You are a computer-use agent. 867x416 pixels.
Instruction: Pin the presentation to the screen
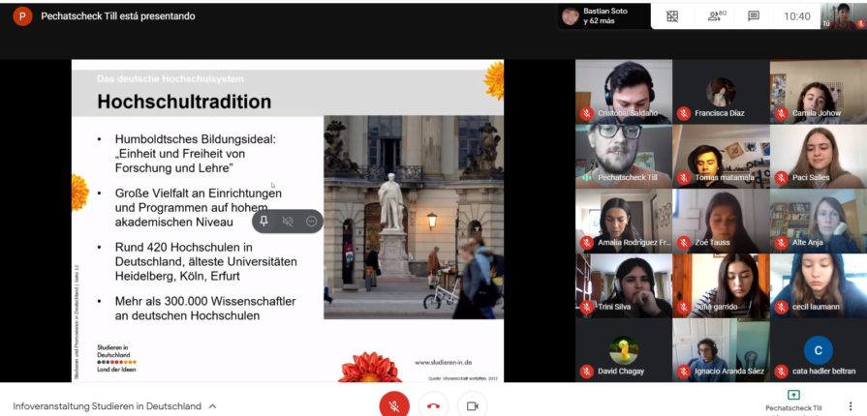pyautogui.click(x=264, y=222)
